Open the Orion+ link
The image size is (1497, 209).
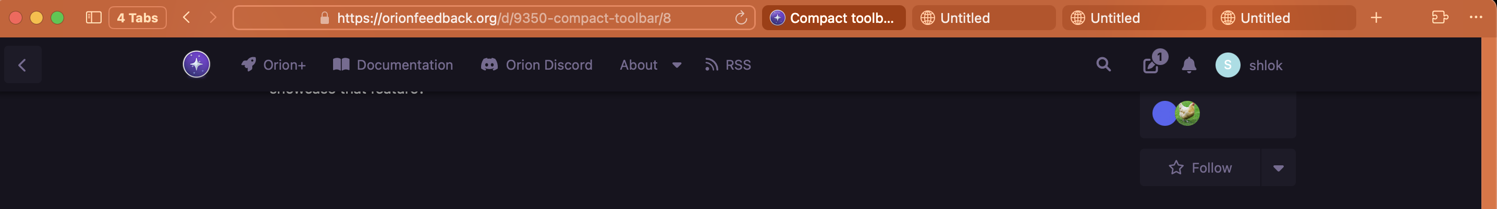tap(274, 65)
